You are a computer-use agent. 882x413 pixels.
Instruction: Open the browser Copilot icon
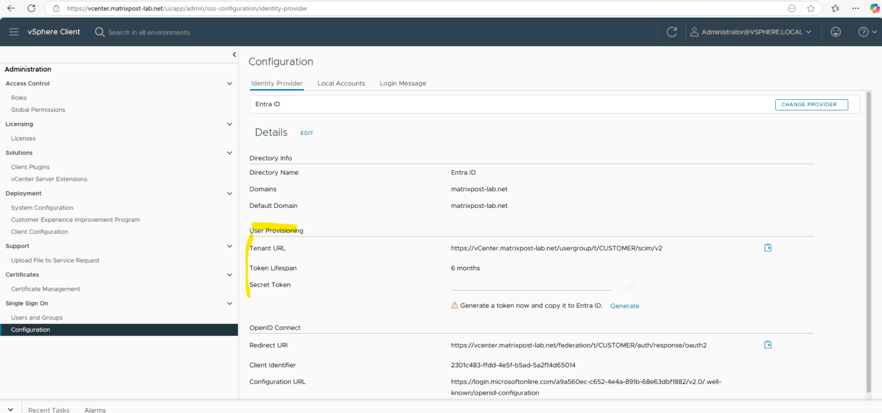875,8
